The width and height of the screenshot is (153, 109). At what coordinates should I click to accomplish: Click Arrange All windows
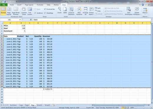click(x=86, y=11)
